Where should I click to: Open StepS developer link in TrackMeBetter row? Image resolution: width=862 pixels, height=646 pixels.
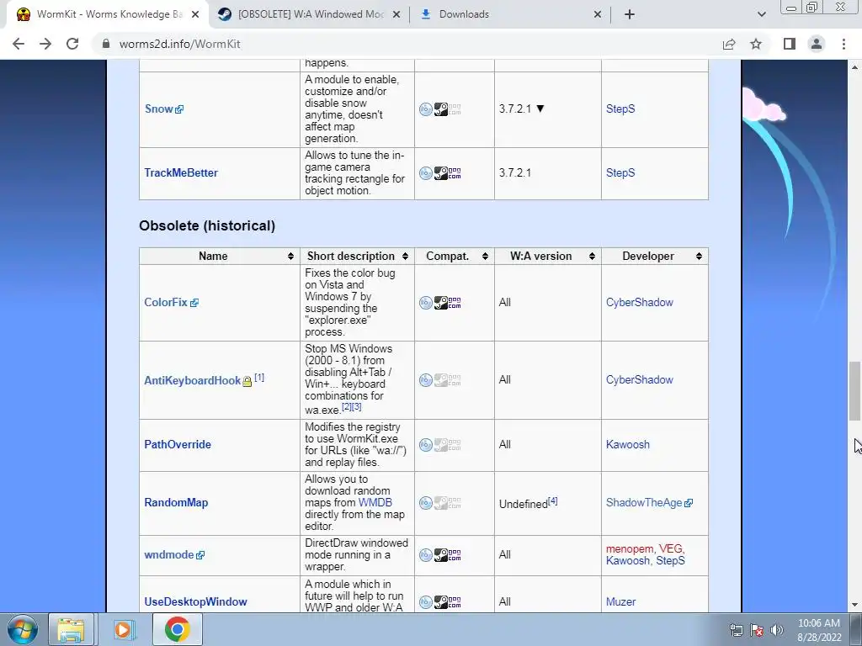click(620, 172)
